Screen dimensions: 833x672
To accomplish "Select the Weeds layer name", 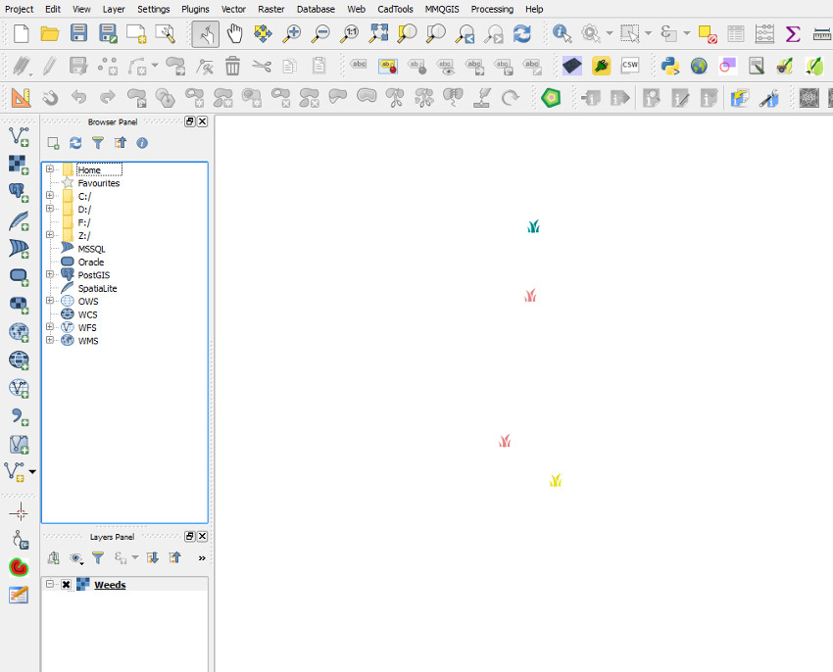I will click(x=110, y=585).
